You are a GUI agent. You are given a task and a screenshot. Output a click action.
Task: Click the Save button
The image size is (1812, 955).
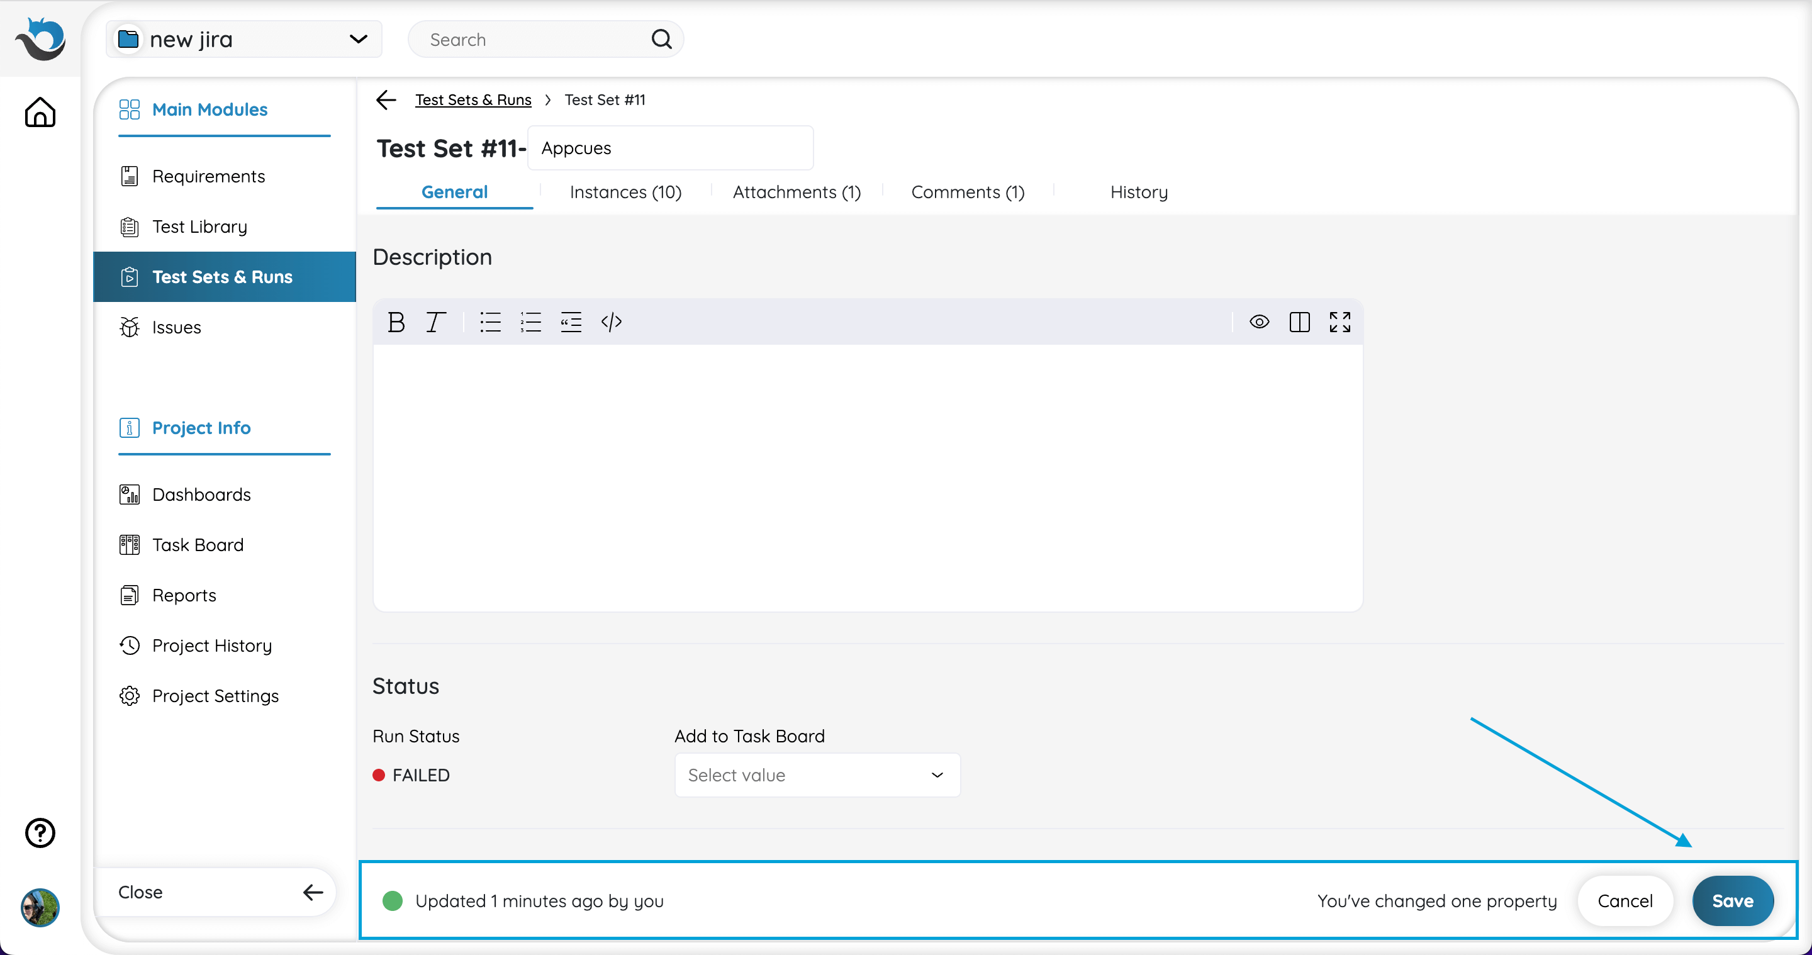(x=1733, y=901)
